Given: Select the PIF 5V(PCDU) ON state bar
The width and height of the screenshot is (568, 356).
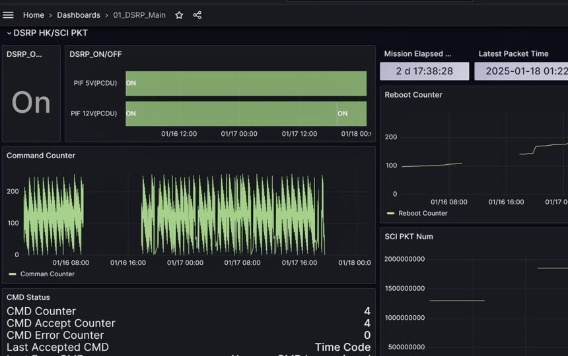Looking at the screenshot, I should (x=246, y=84).
